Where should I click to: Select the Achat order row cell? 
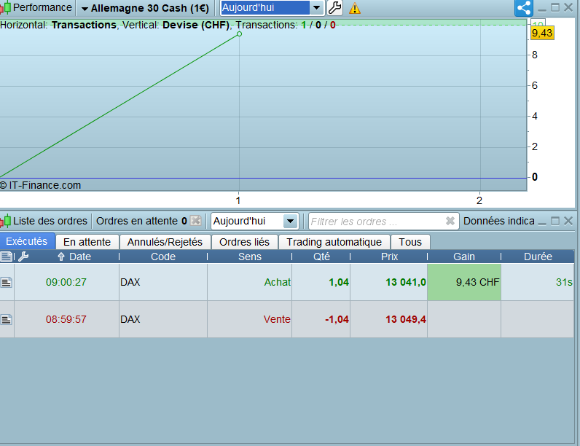250,282
